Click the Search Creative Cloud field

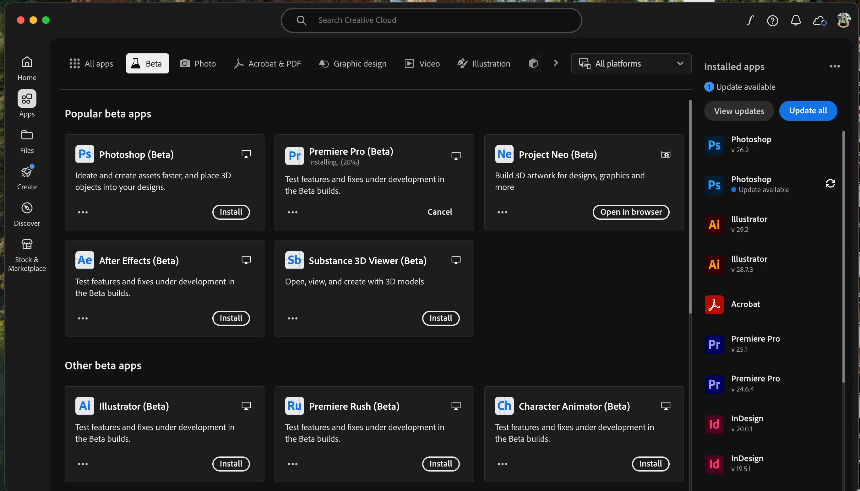[431, 20]
